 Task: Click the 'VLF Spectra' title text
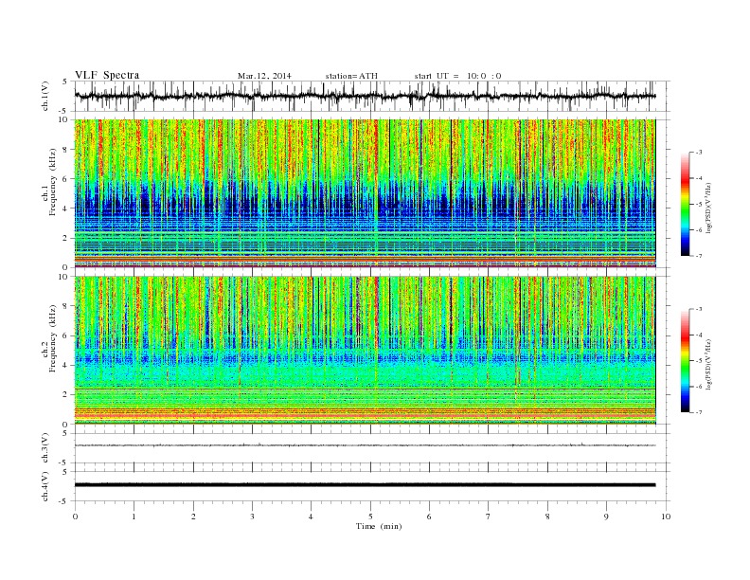click(x=107, y=75)
